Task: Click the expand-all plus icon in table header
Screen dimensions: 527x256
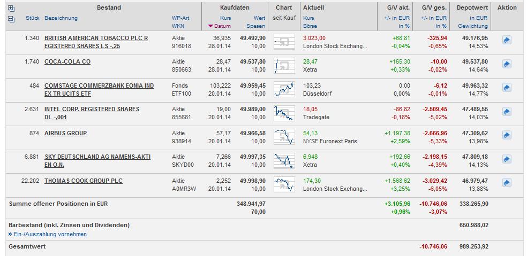Action: (12, 9)
